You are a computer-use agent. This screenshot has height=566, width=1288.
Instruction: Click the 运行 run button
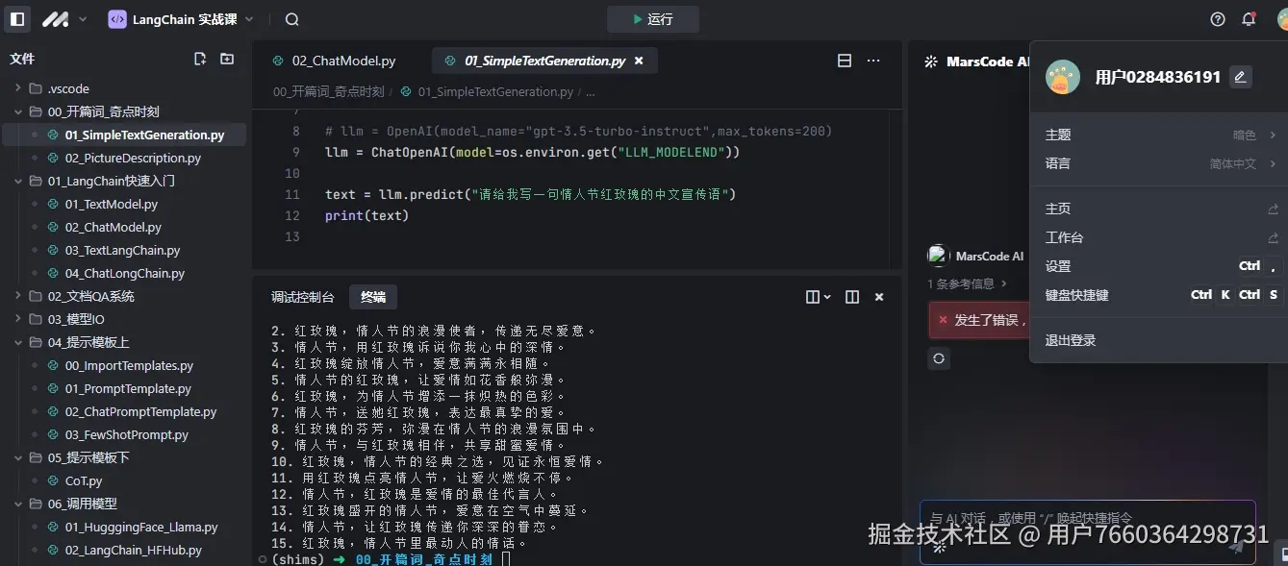[x=652, y=18]
